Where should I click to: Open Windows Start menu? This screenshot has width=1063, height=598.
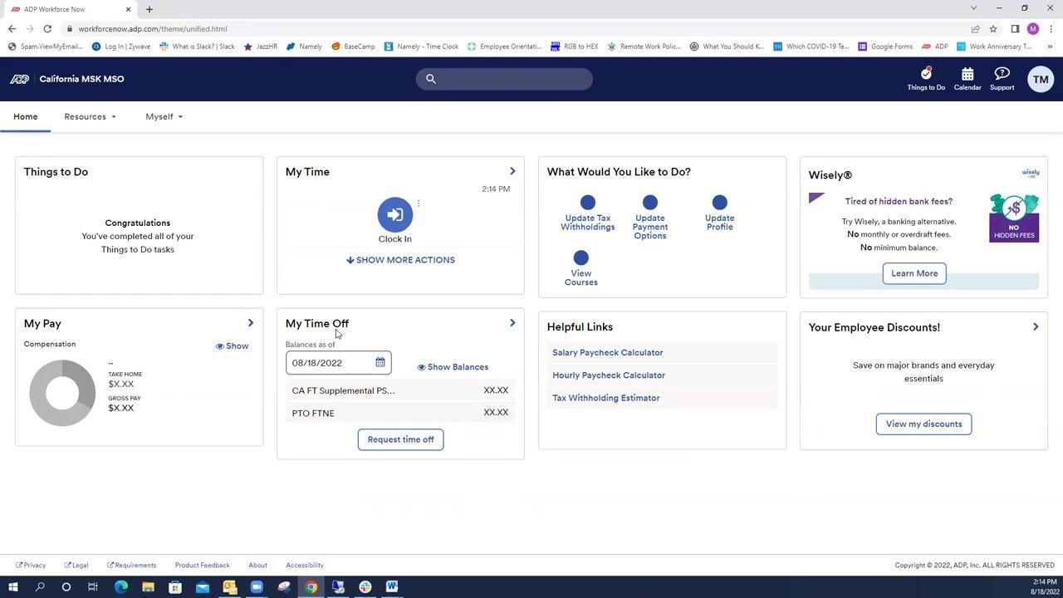[12, 586]
